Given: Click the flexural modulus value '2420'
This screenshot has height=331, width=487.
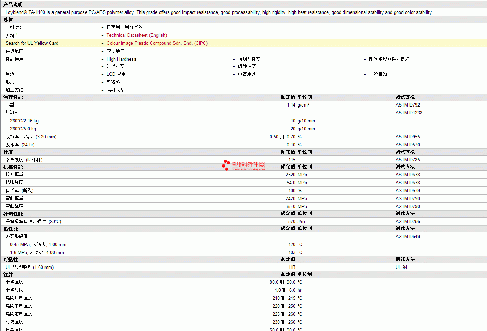Looking at the screenshot, I should click(291, 199).
